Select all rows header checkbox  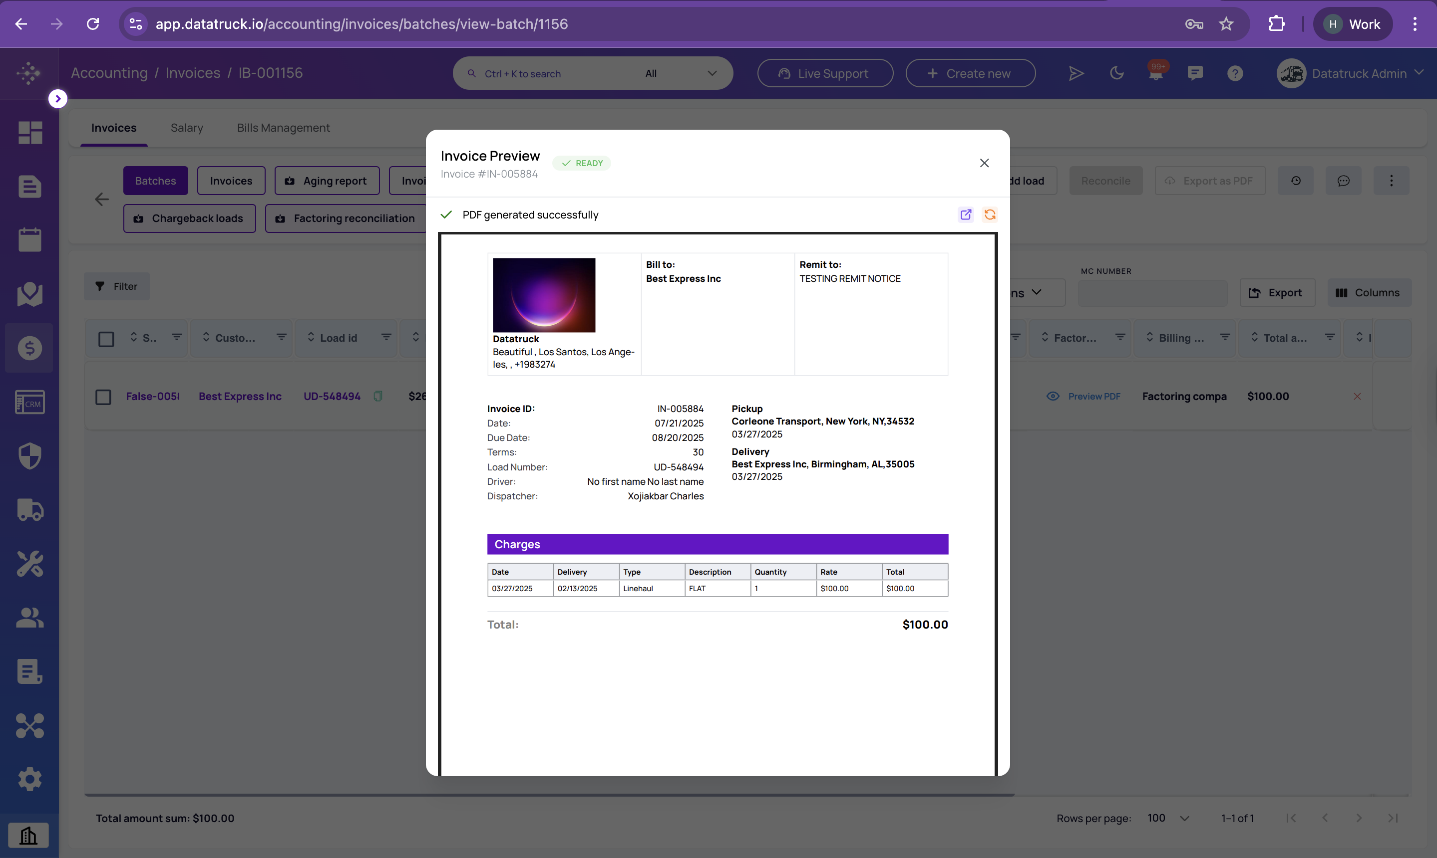point(106,338)
